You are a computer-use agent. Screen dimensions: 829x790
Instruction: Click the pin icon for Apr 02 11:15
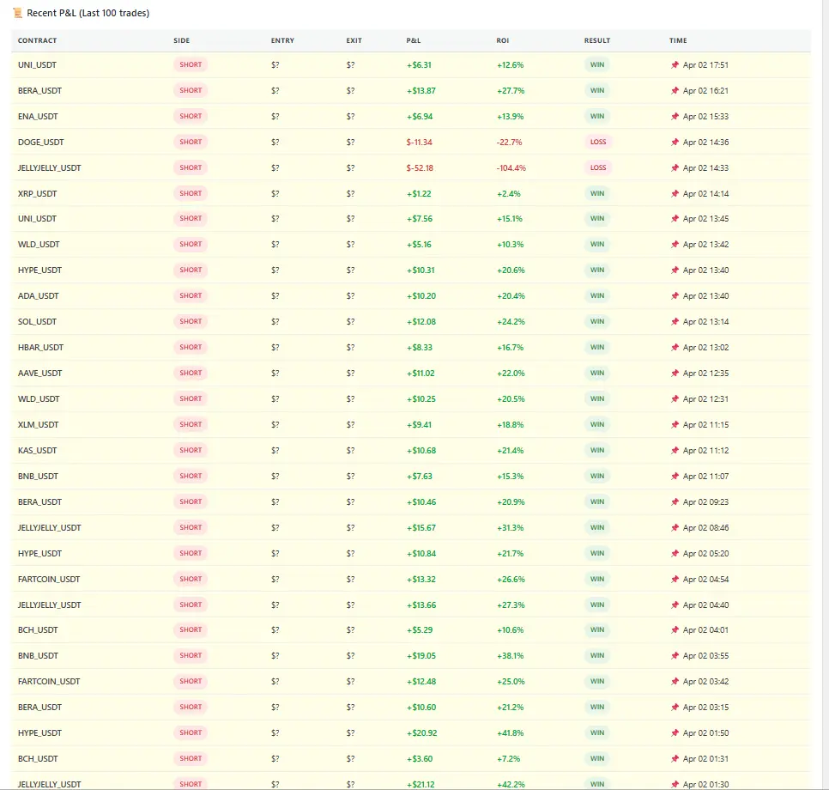click(x=675, y=425)
